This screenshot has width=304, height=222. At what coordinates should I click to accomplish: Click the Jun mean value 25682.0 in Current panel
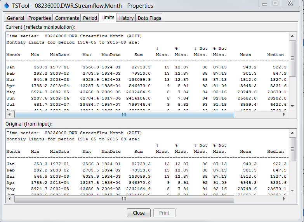[x=247, y=98]
